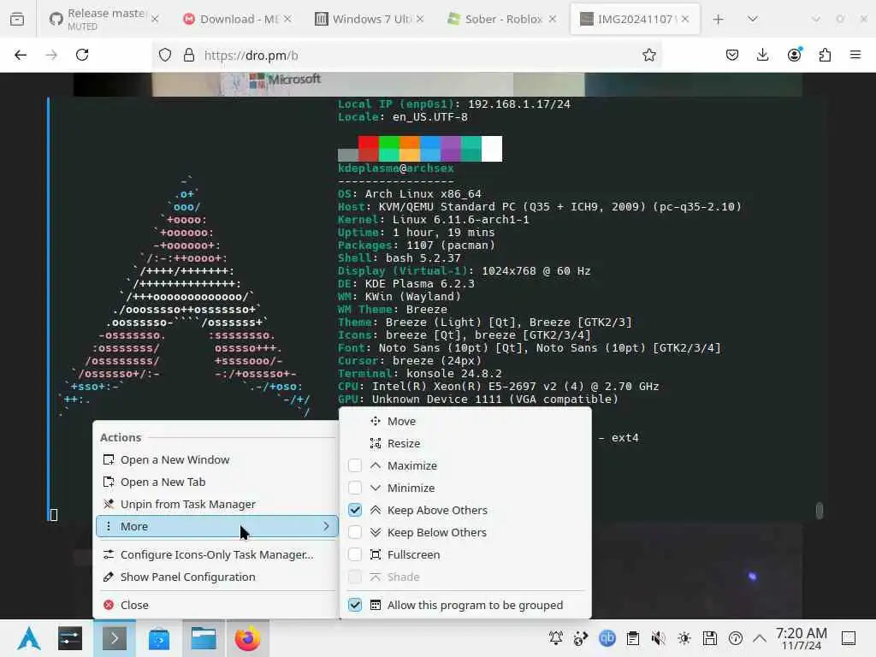Screen dimensions: 876x657
Task: Select Show Panel Configuration
Action: point(216,577)
